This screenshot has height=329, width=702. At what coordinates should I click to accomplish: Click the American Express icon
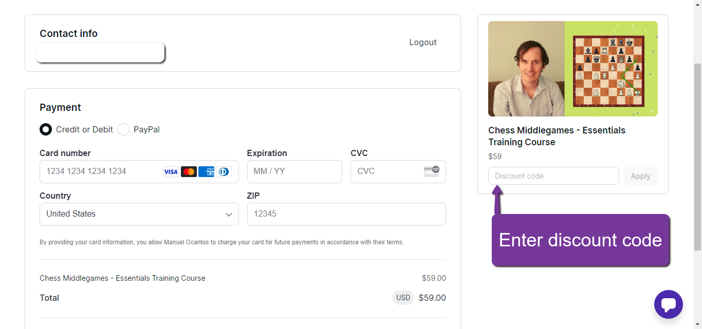[x=206, y=172]
